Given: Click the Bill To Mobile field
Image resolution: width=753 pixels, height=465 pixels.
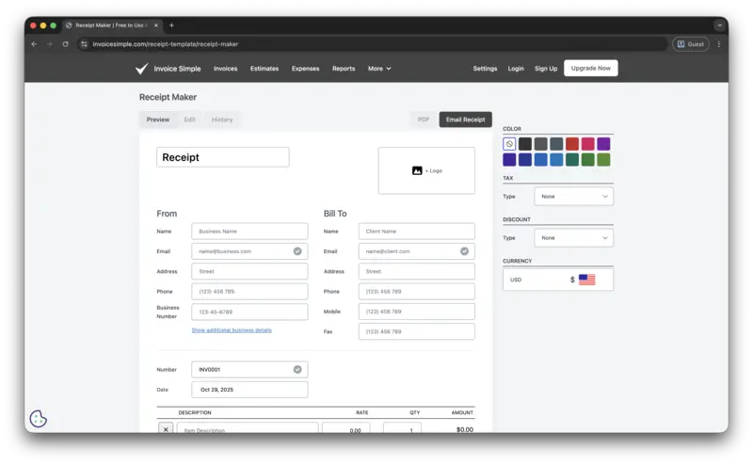Looking at the screenshot, I should point(416,312).
